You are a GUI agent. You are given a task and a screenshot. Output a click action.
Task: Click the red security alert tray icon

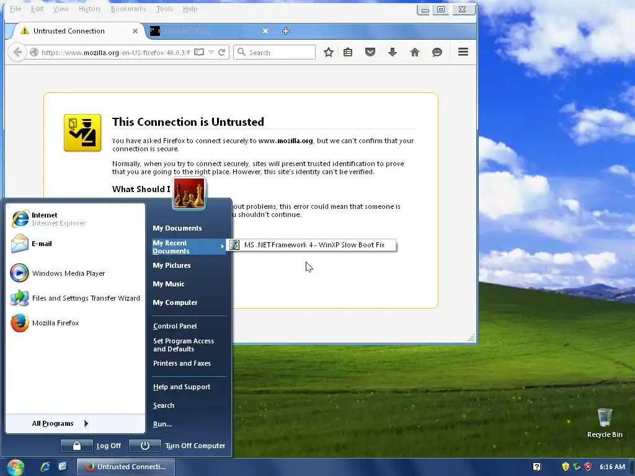pyautogui.click(x=588, y=467)
